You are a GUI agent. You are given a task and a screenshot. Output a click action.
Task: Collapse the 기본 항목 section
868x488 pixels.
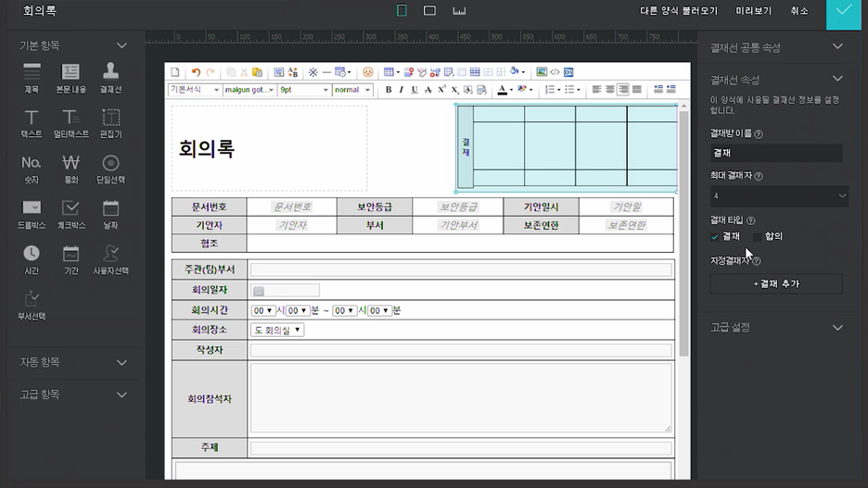coord(121,45)
